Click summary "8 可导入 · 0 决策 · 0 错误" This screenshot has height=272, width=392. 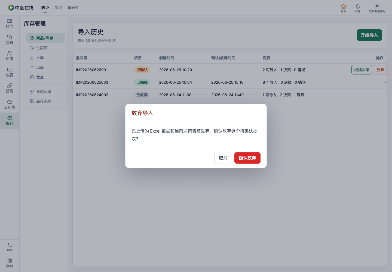point(284,82)
